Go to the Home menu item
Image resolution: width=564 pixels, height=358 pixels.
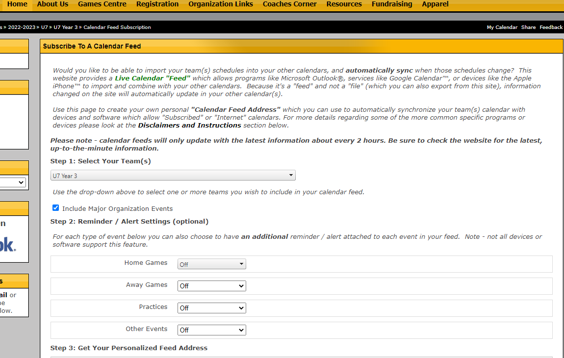pos(17,4)
